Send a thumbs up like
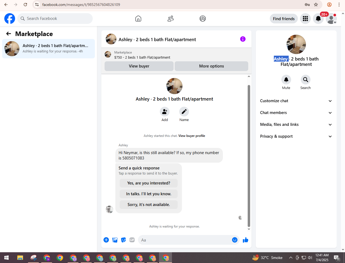Image resolution: width=345 pixels, height=263 pixels. 246,240
